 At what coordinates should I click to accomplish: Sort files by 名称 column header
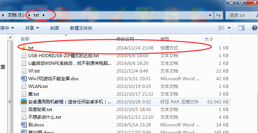pos(25,39)
